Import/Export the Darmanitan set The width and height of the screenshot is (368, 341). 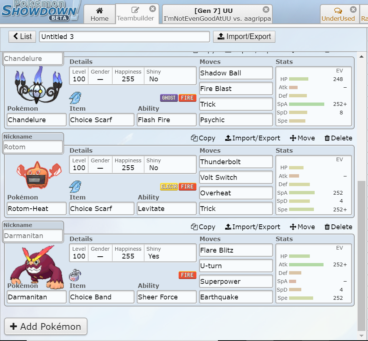[x=252, y=227]
